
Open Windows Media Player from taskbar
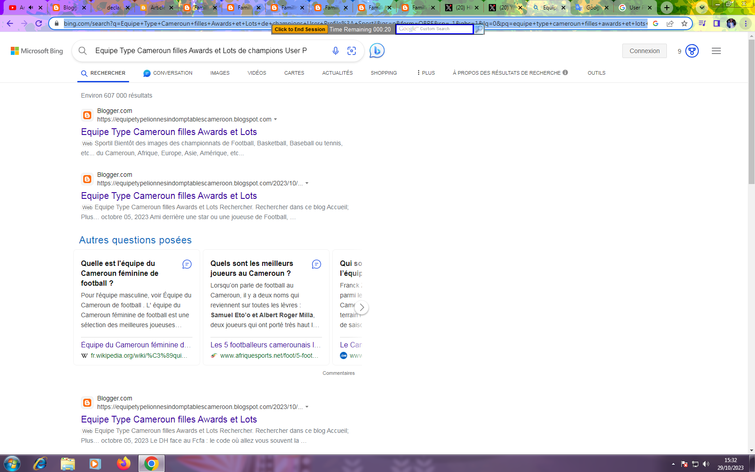95,463
